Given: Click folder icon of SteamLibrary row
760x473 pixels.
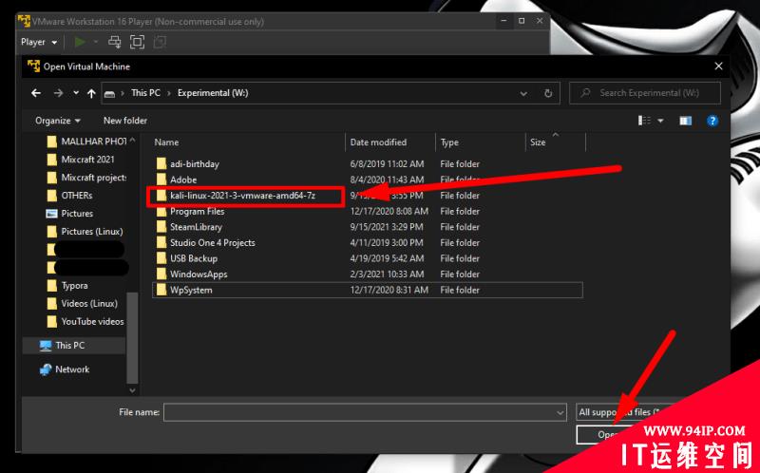Looking at the screenshot, I should [161, 227].
